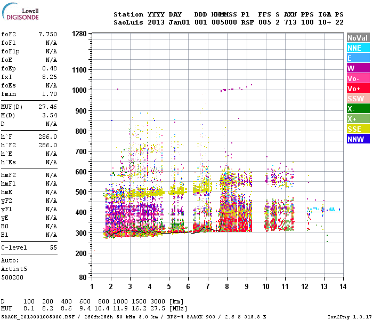This screenshot has width=373, height=320.
Task: Select the SSE yellow legend swatch
Action: pyautogui.click(x=358, y=129)
